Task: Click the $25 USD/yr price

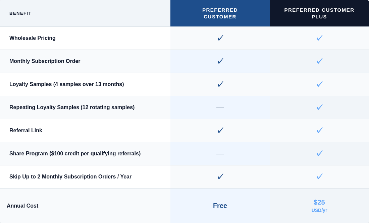Action: (319, 206)
